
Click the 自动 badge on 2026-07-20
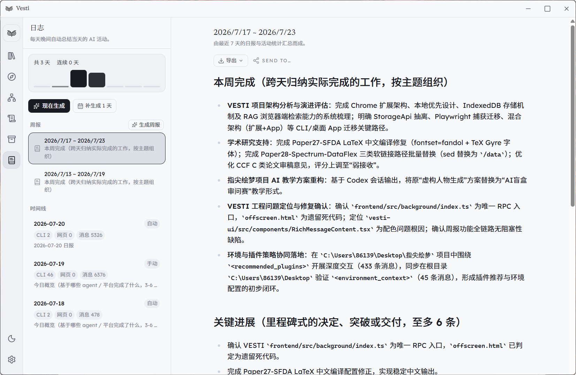pyautogui.click(x=152, y=224)
